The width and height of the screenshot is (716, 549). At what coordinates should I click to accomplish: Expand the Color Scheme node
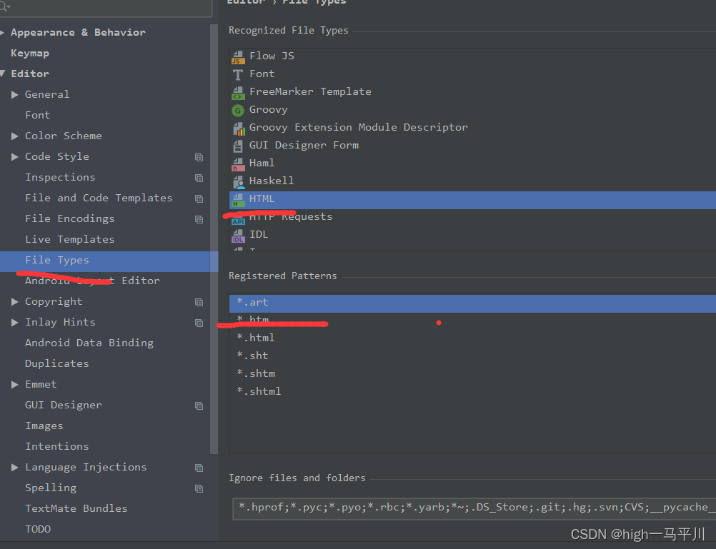click(14, 136)
